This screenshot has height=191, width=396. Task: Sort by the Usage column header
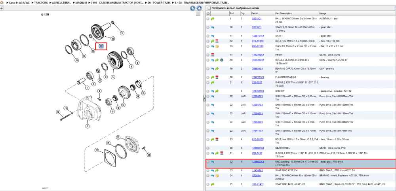point(322,13)
